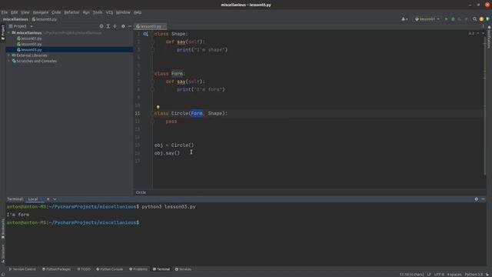Open the lesson01 run configuration dropdown
The width and height of the screenshot is (492, 277).
(x=427, y=19)
